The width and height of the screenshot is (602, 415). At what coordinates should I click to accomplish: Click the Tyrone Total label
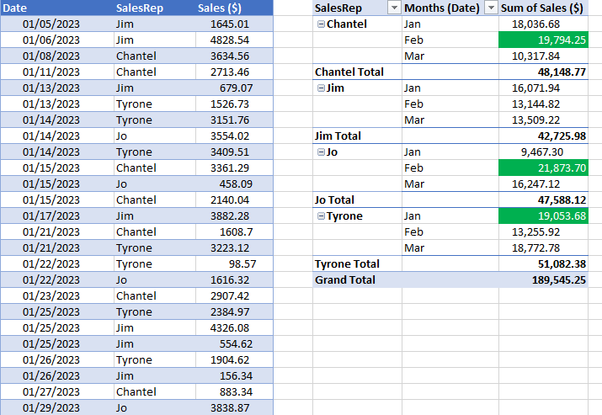358,263
